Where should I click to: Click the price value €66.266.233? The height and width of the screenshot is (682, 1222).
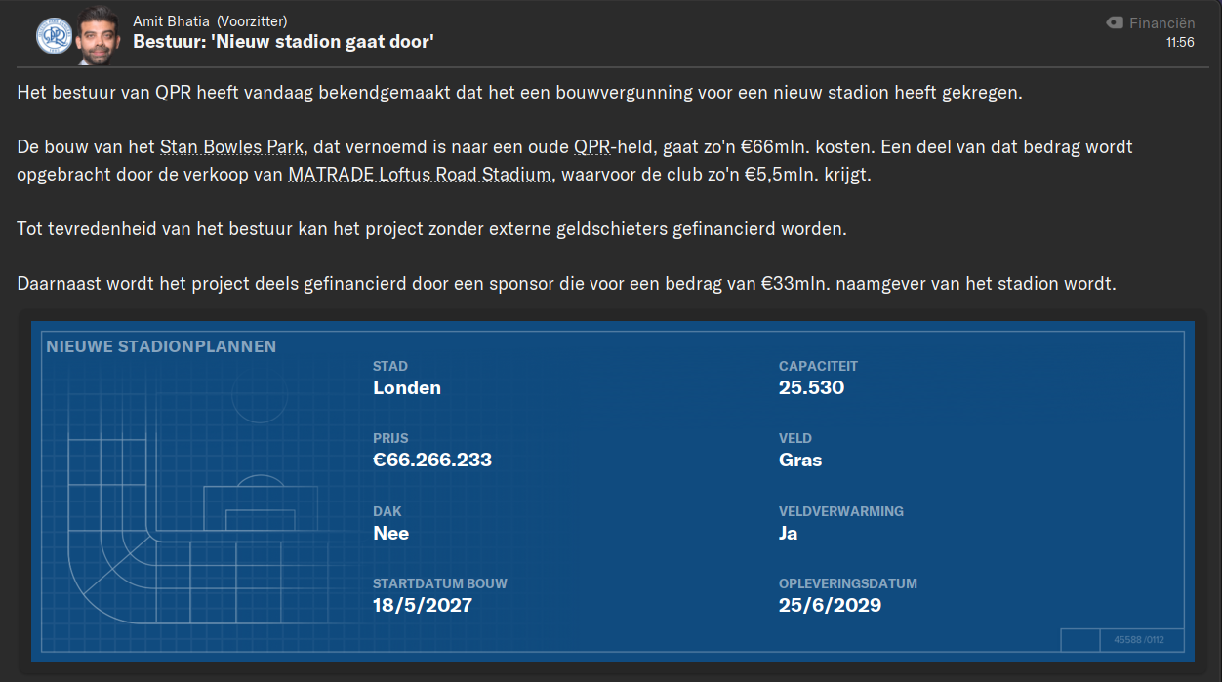432,460
